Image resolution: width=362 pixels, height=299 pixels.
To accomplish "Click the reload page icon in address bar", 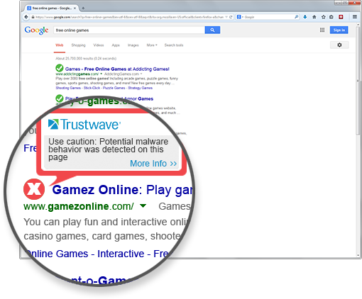I will [231, 17].
